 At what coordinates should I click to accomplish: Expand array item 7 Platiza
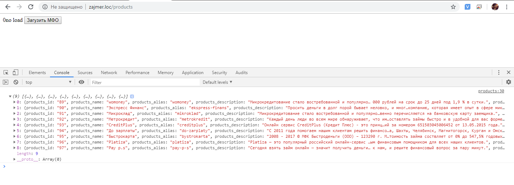[x=14, y=142]
